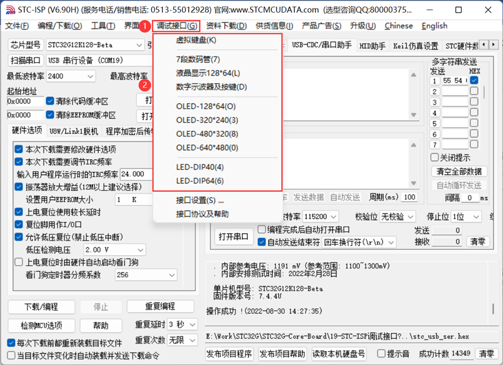Image resolution: width=503 pixels, height=365 pixels.
Task: Select 7段数码管(7) menu entry
Action: click(x=217, y=59)
